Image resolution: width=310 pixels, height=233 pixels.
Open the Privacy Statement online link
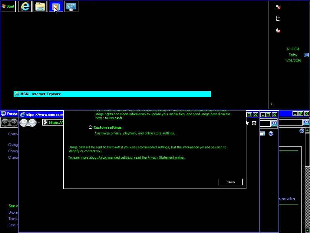pyautogui.click(x=127, y=157)
